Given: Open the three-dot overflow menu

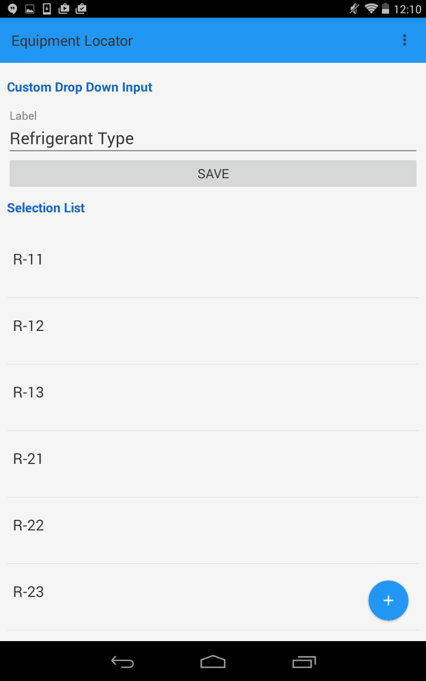Looking at the screenshot, I should pos(405,40).
